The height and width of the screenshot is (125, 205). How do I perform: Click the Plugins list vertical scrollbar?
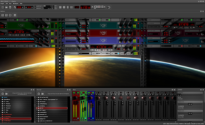[x=35, y=110]
